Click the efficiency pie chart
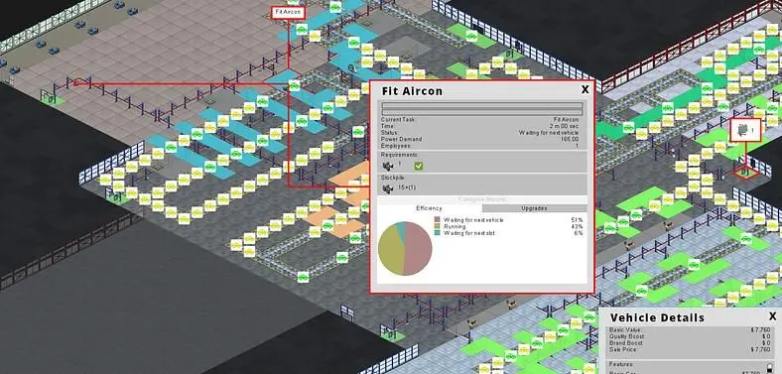This screenshot has height=374, width=782. coord(405,248)
